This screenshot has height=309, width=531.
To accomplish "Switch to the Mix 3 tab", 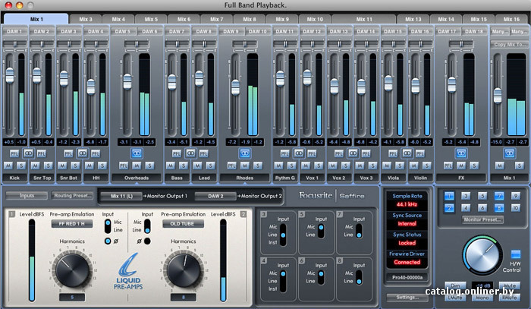I will point(85,19).
